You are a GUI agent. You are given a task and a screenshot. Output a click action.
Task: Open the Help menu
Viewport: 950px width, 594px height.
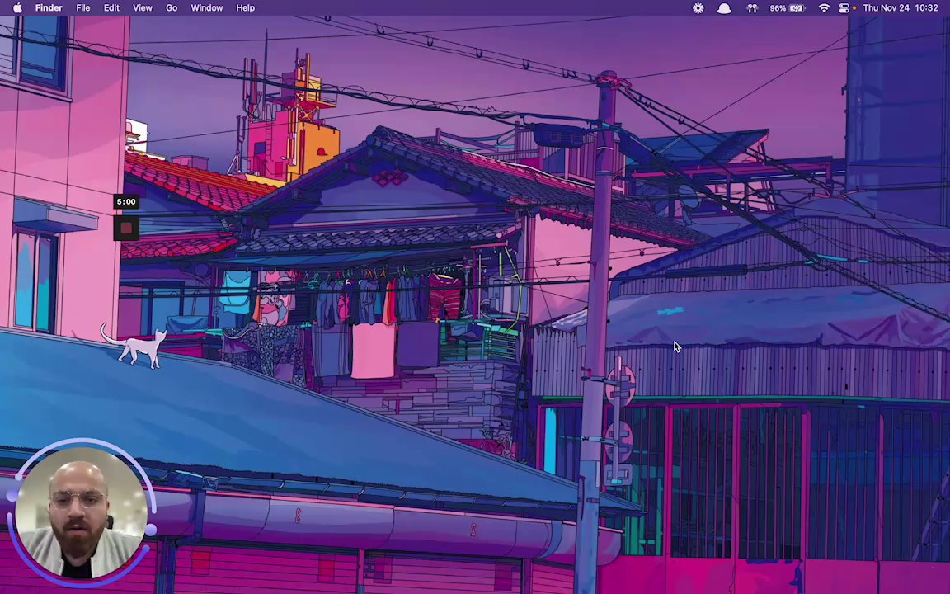click(x=246, y=8)
